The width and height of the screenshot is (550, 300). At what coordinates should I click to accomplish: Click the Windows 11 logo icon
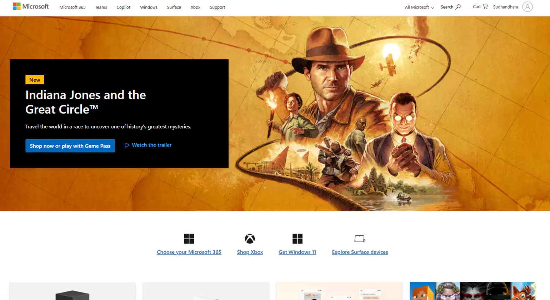297,239
